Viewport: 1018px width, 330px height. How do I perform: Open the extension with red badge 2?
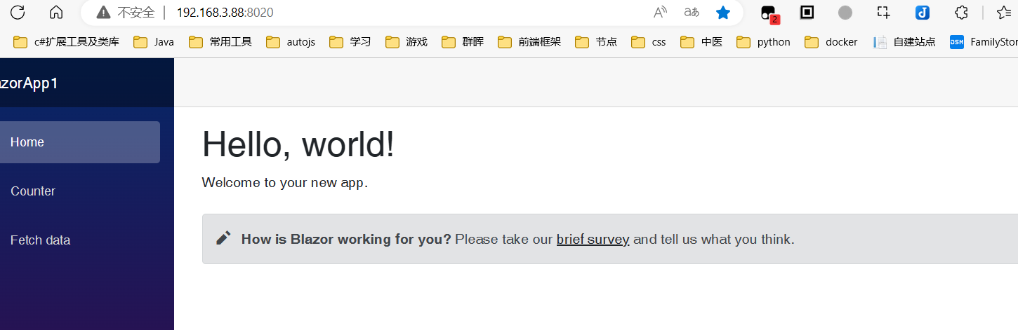769,13
